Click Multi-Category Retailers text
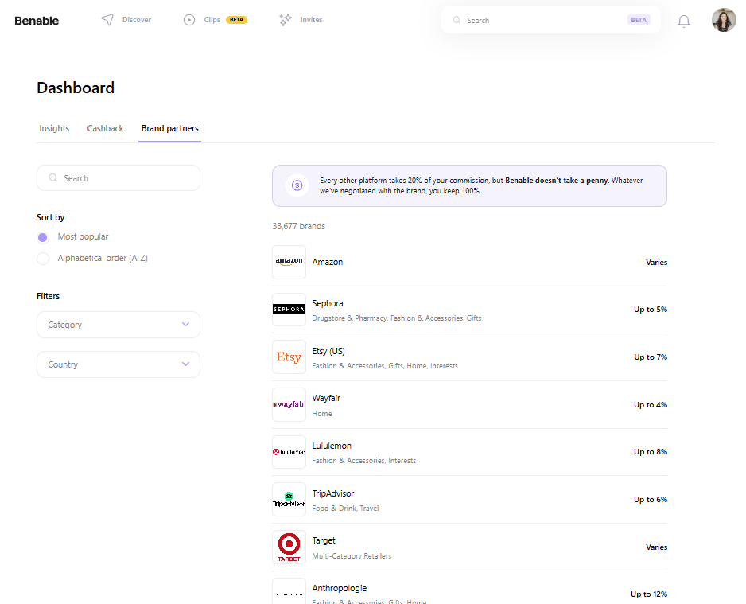Viewport: 746px width, 604px height. 352,556
